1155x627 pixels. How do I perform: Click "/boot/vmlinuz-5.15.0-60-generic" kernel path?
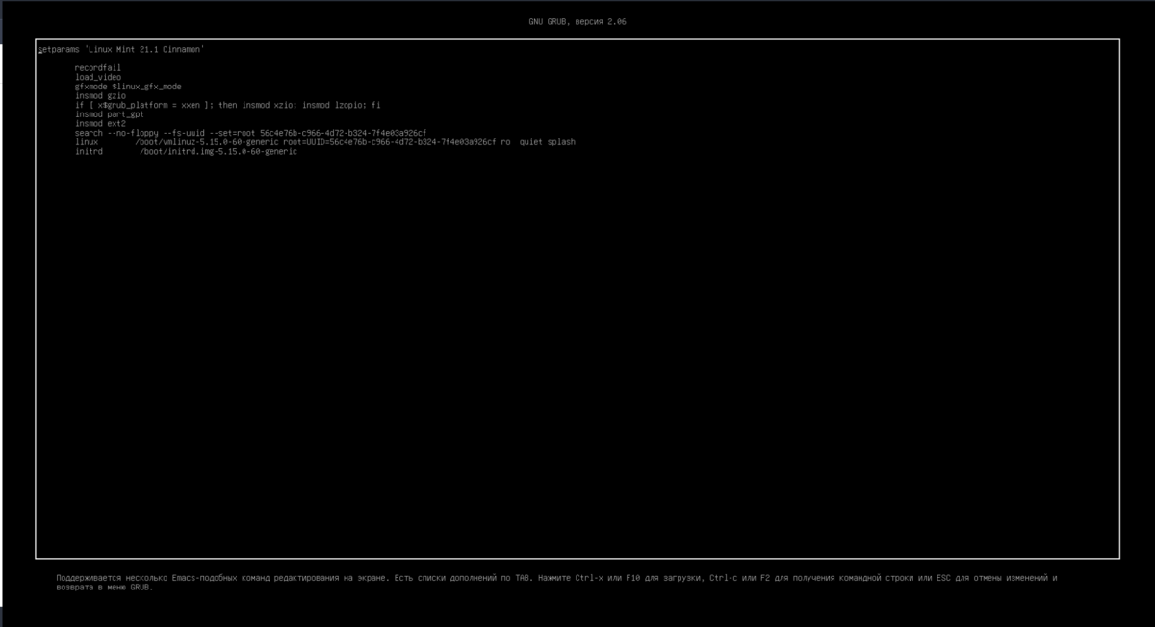pyautogui.click(x=209, y=142)
